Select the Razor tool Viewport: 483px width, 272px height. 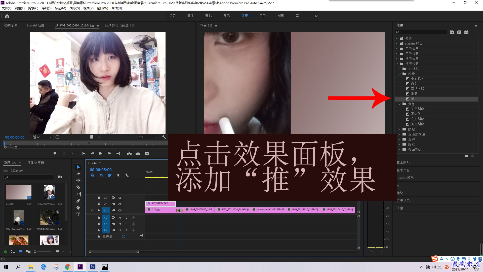click(x=78, y=187)
